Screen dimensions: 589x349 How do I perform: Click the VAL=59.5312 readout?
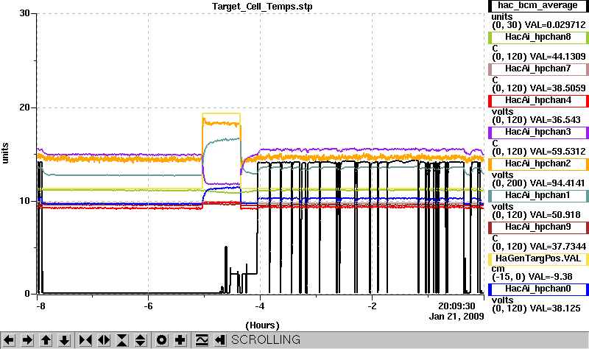point(557,152)
